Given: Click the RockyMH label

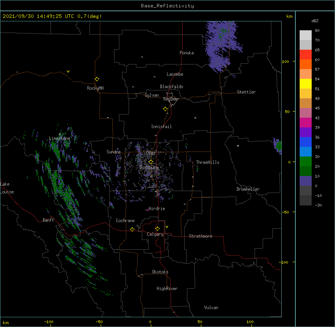Looking at the screenshot, I should coord(95,88).
